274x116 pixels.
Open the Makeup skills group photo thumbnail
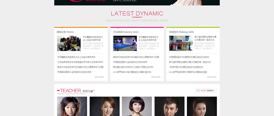pyautogui.click(x=181, y=43)
